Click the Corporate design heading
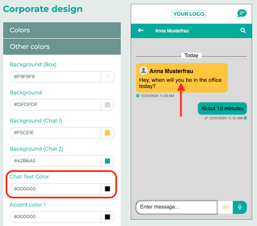This screenshot has height=226, width=257. coord(43,9)
